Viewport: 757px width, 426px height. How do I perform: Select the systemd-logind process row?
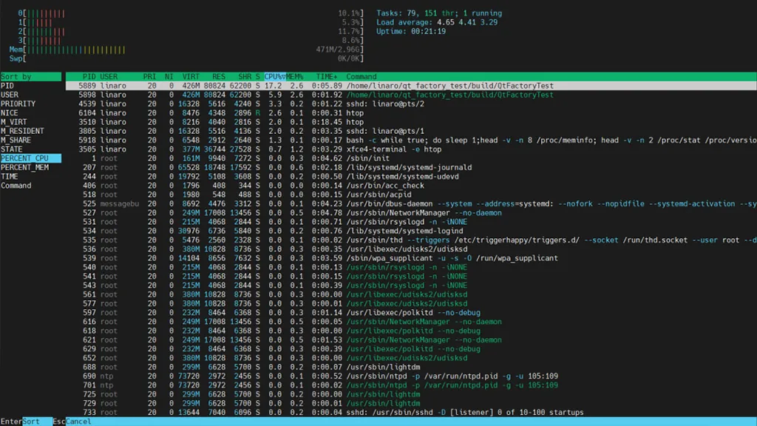click(x=411, y=231)
